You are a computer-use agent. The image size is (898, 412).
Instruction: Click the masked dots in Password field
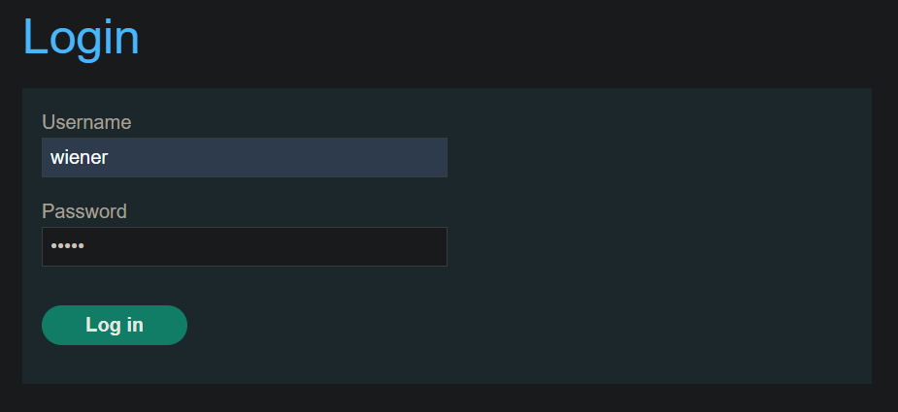pos(68,246)
